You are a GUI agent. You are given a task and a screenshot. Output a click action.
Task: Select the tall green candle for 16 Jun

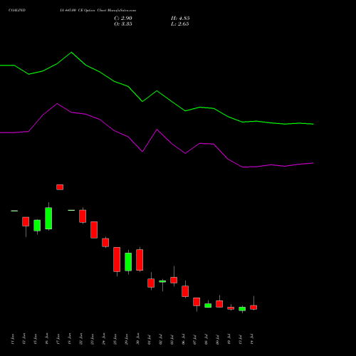(x=48, y=218)
